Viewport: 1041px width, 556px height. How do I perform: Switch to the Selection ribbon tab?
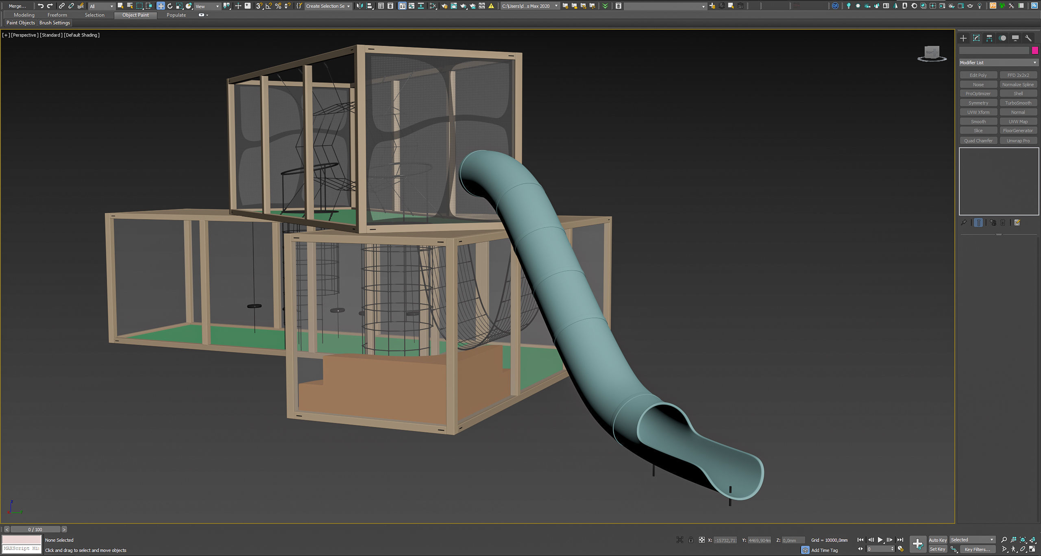95,15
